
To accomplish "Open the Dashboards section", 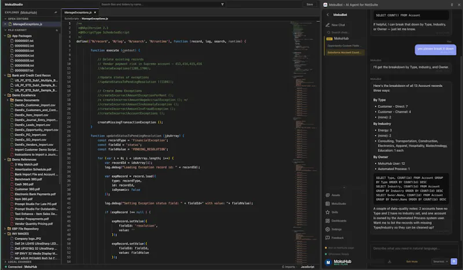I will click(336, 220).
